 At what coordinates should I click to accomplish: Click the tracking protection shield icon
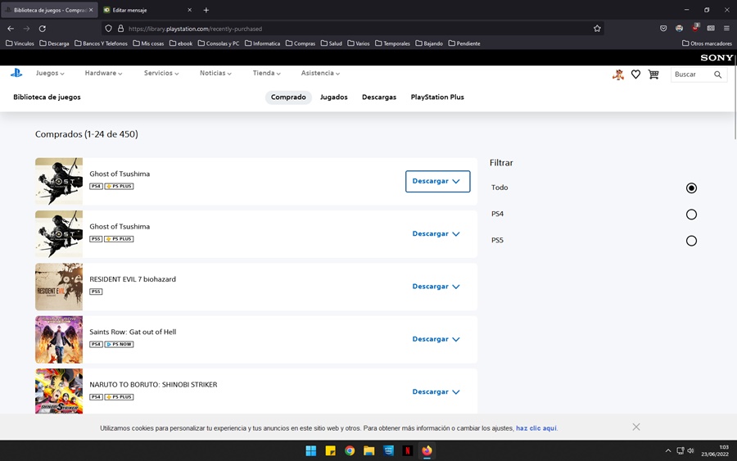click(x=109, y=29)
